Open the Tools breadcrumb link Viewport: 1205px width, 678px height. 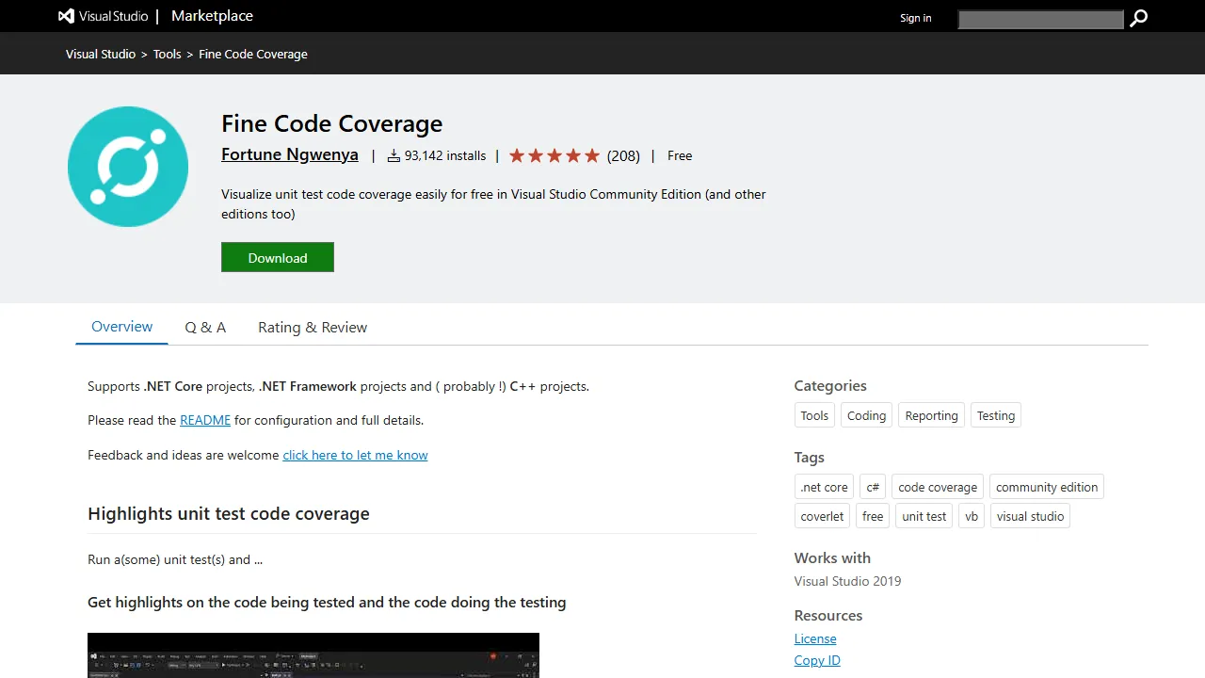click(167, 54)
